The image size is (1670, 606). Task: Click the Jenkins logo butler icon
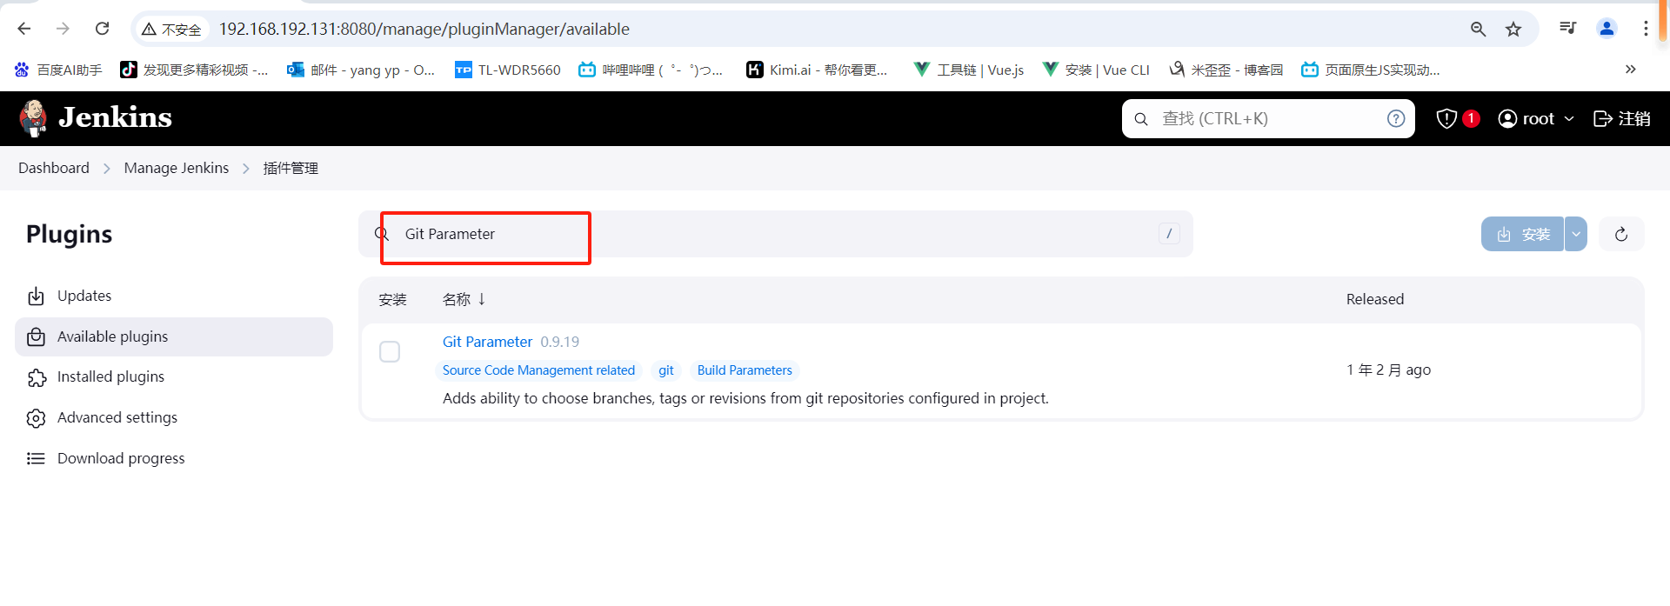tap(33, 118)
